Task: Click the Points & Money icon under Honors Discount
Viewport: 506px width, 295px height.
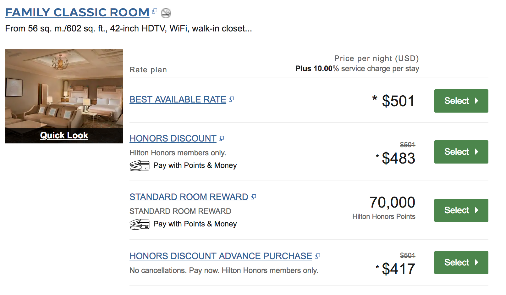Action: click(x=139, y=166)
